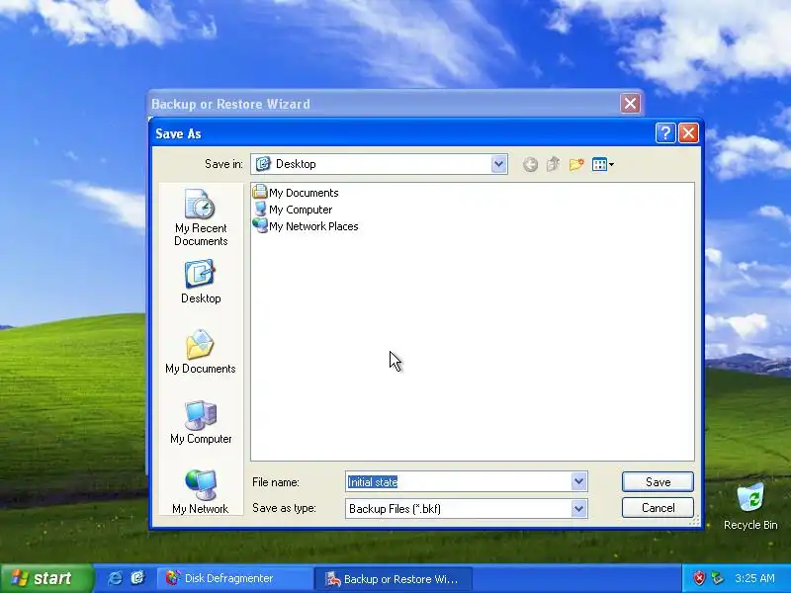Image resolution: width=791 pixels, height=593 pixels.
Task: Click the File name text field
Action: 458,481
